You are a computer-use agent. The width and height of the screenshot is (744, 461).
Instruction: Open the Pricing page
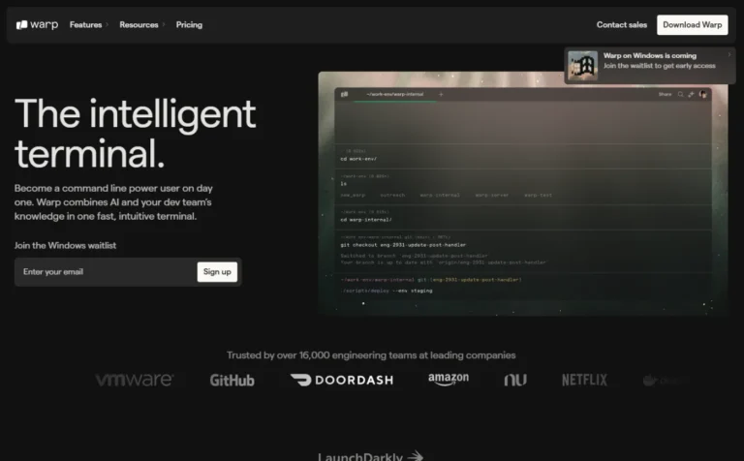coord(189,24)
